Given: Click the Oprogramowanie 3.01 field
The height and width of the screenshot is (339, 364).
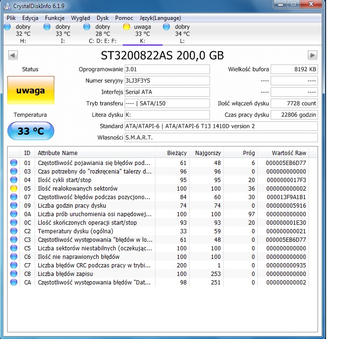Looking at the screenshot, I should pos(167,69).
